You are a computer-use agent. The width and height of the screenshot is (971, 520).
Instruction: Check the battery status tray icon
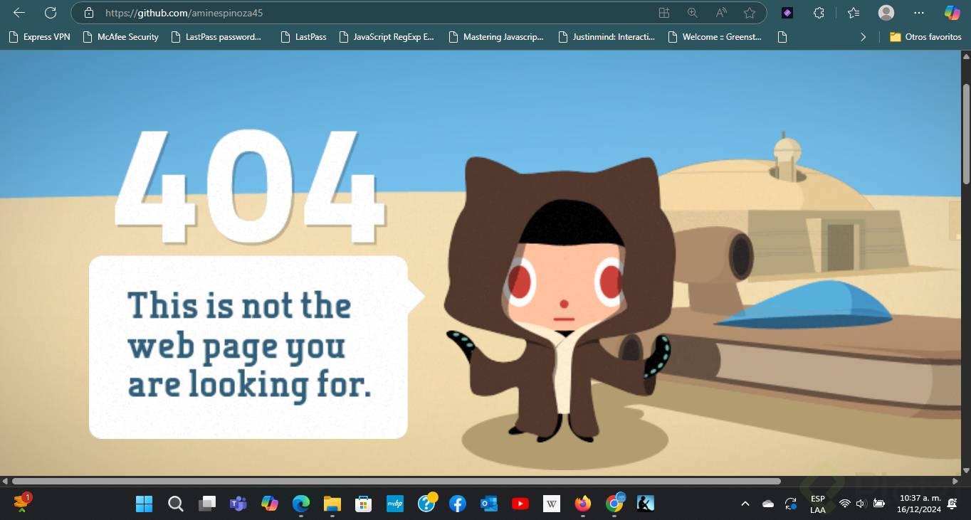point(879,504)
